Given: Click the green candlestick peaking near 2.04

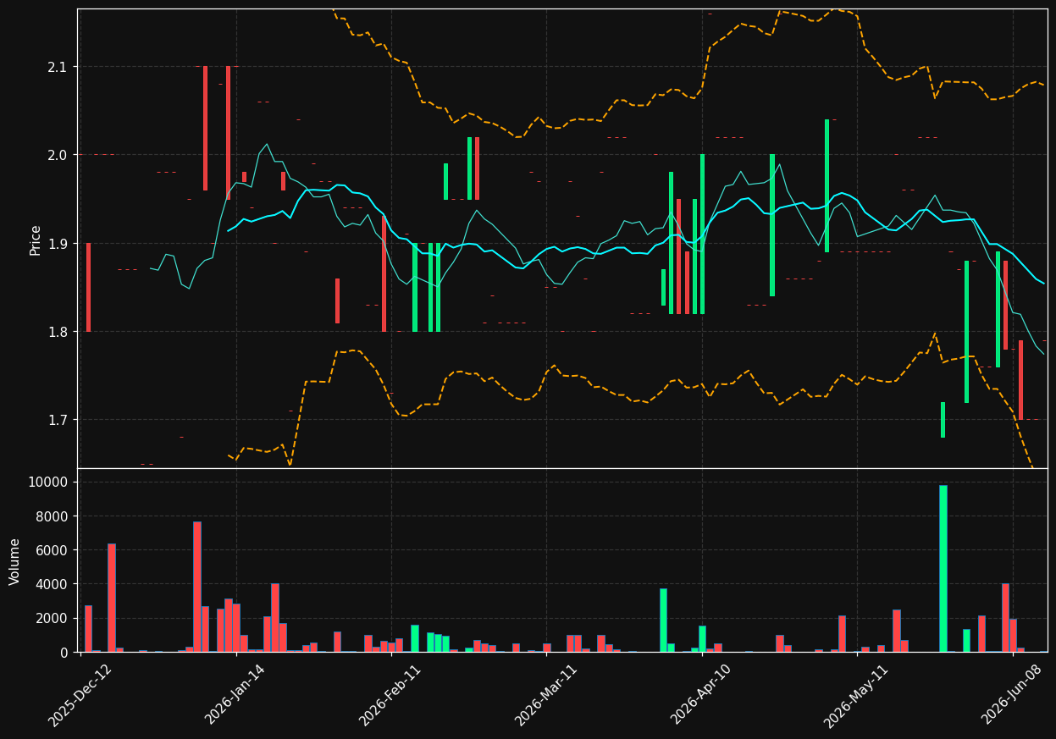Looking at the screenshot, I should click(x=827, y=185).
